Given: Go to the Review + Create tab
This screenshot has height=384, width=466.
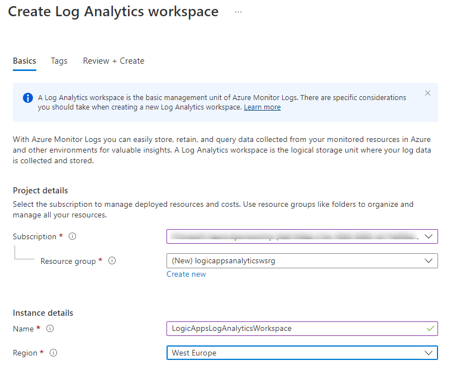Looking at the screenshot, I should point(113,61).
